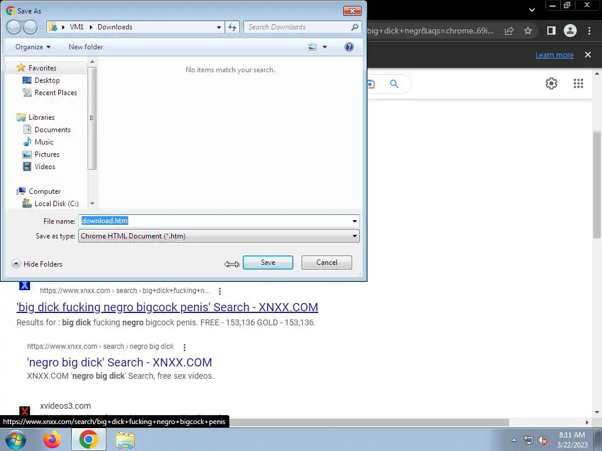Open Firefox from taskbar
Image resolution: width=602 pixels, height=451 pixels.
(52, 440)
